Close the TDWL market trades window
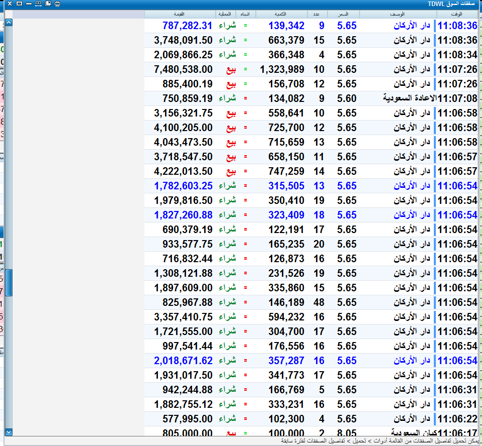Viewport: 482px width, 446px height. pos(10,4)
